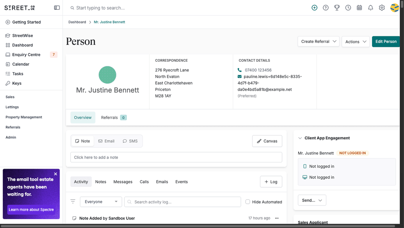The width and height of the screenshot is (404, 228).
Task: Click the activity filter lines icon
Action: [73, 201]
